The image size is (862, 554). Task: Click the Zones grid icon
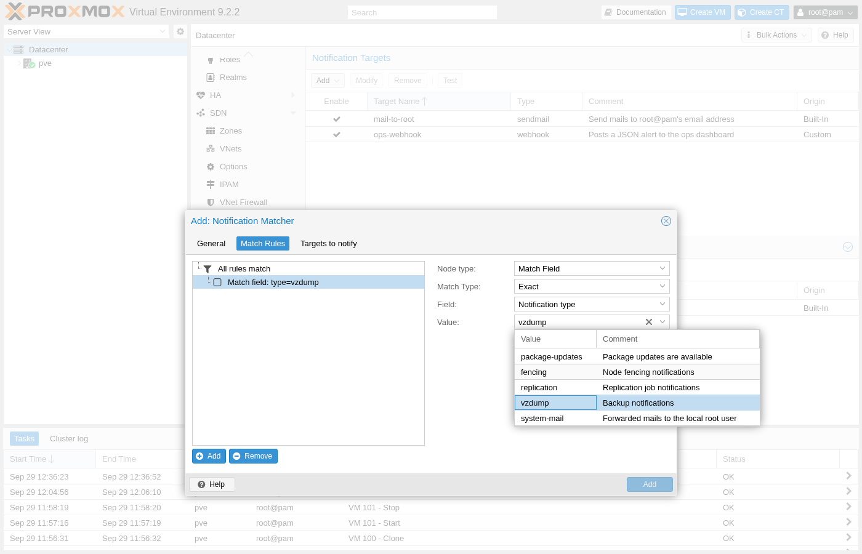(x=211, y=131)
